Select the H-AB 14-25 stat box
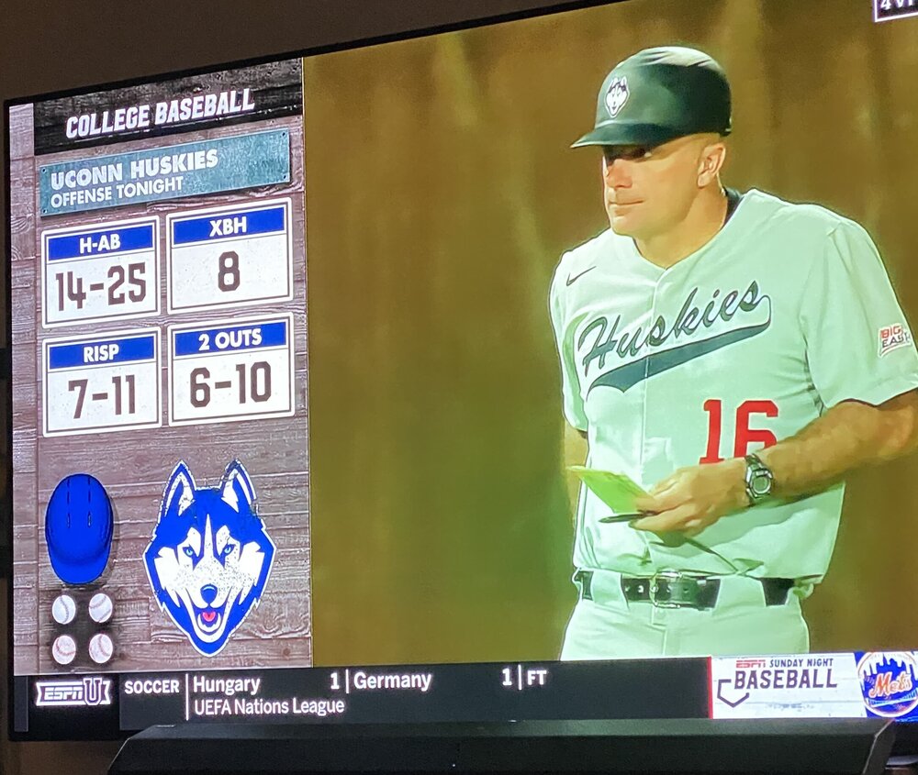Image resolution: width=918 pixels, height=775 pixels. (x=101, y=272)
